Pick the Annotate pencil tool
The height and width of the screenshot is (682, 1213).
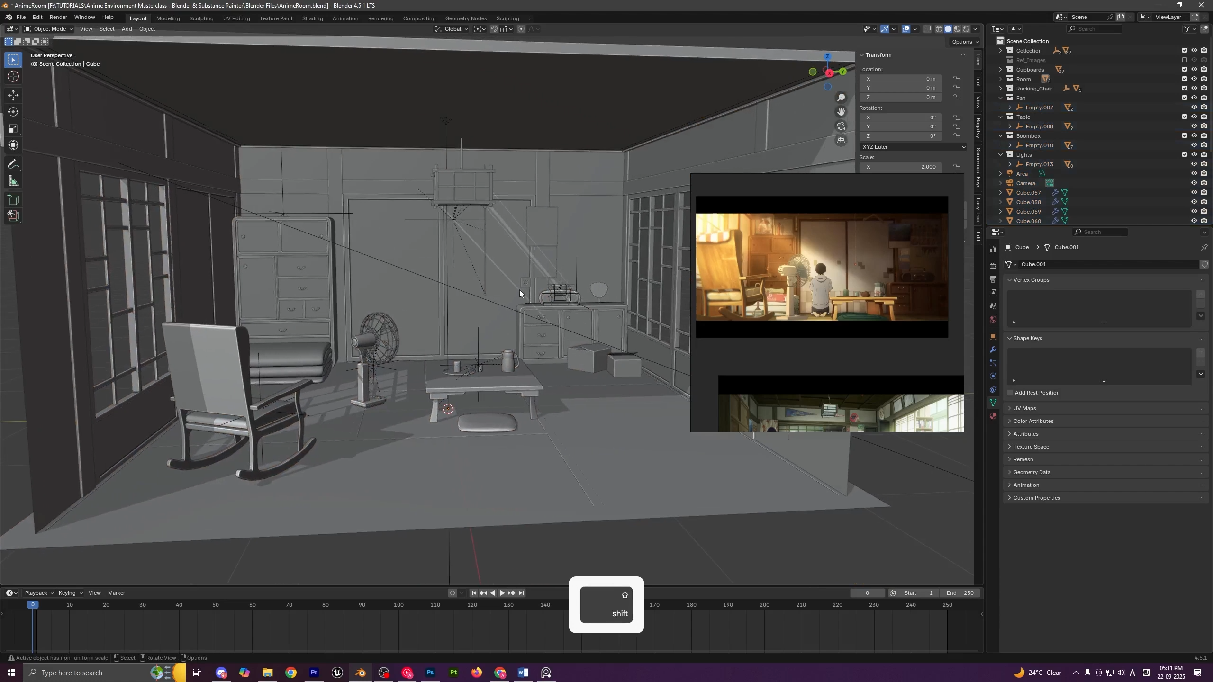(13, 164)
